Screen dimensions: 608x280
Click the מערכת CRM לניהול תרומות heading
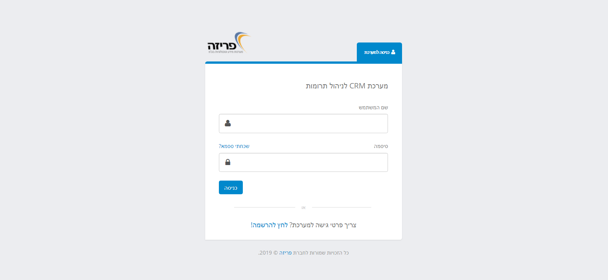click(347, 86)
